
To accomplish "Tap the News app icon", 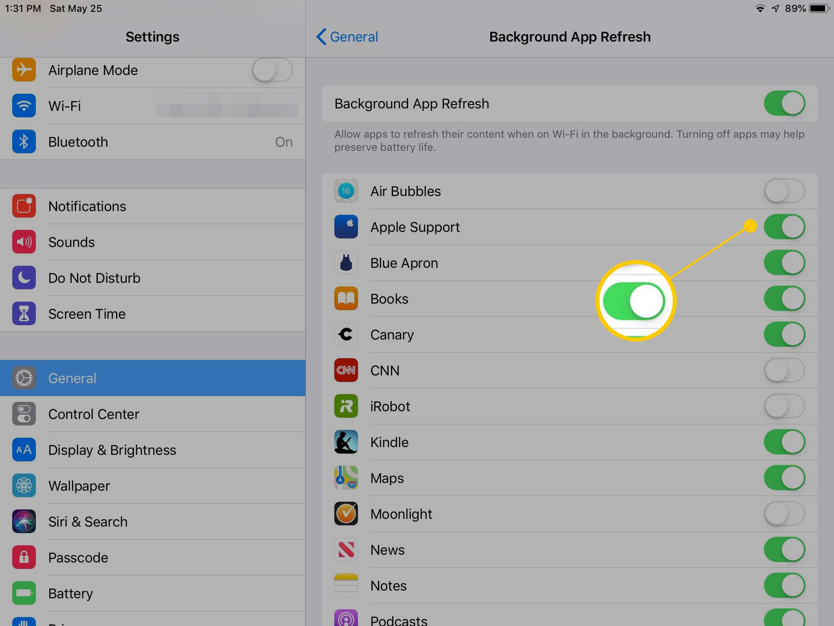I will pos(346,549).
